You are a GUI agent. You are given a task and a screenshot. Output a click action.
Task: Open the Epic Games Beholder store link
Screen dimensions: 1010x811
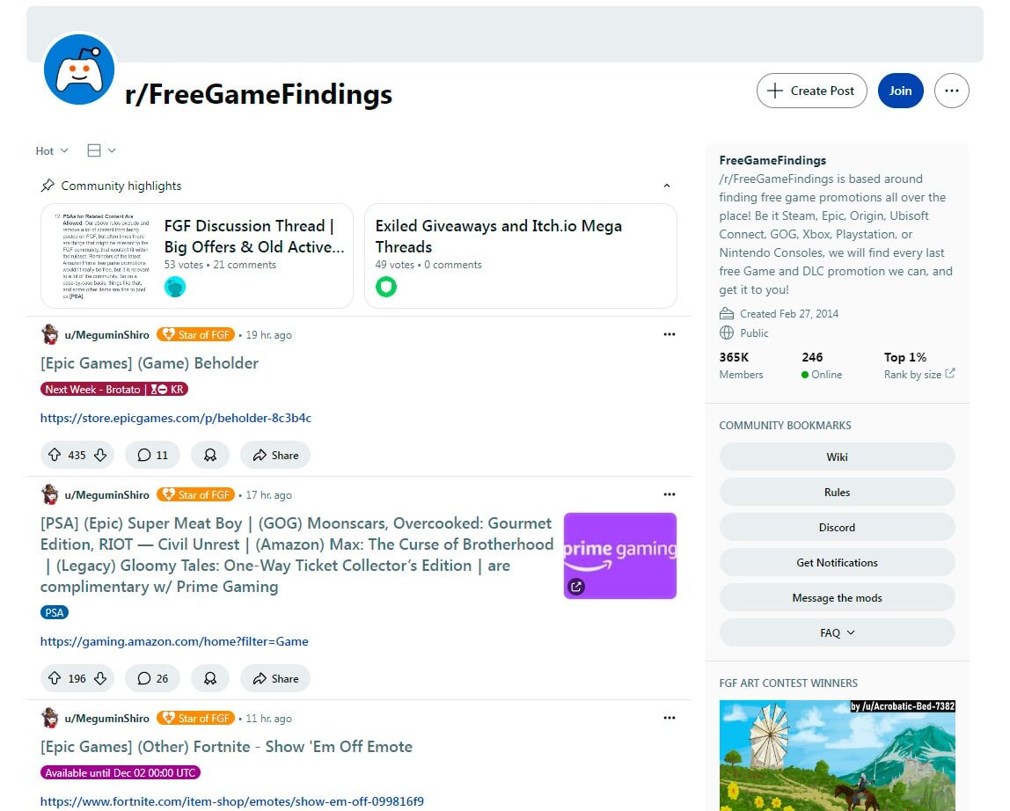click(x=173, y=420)
